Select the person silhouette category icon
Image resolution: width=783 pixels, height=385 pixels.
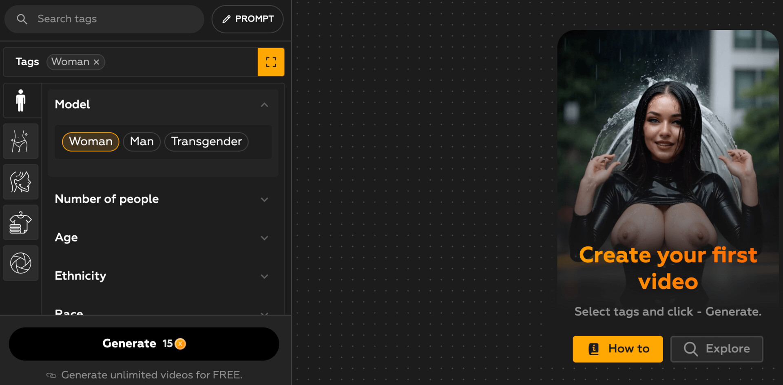21,100
